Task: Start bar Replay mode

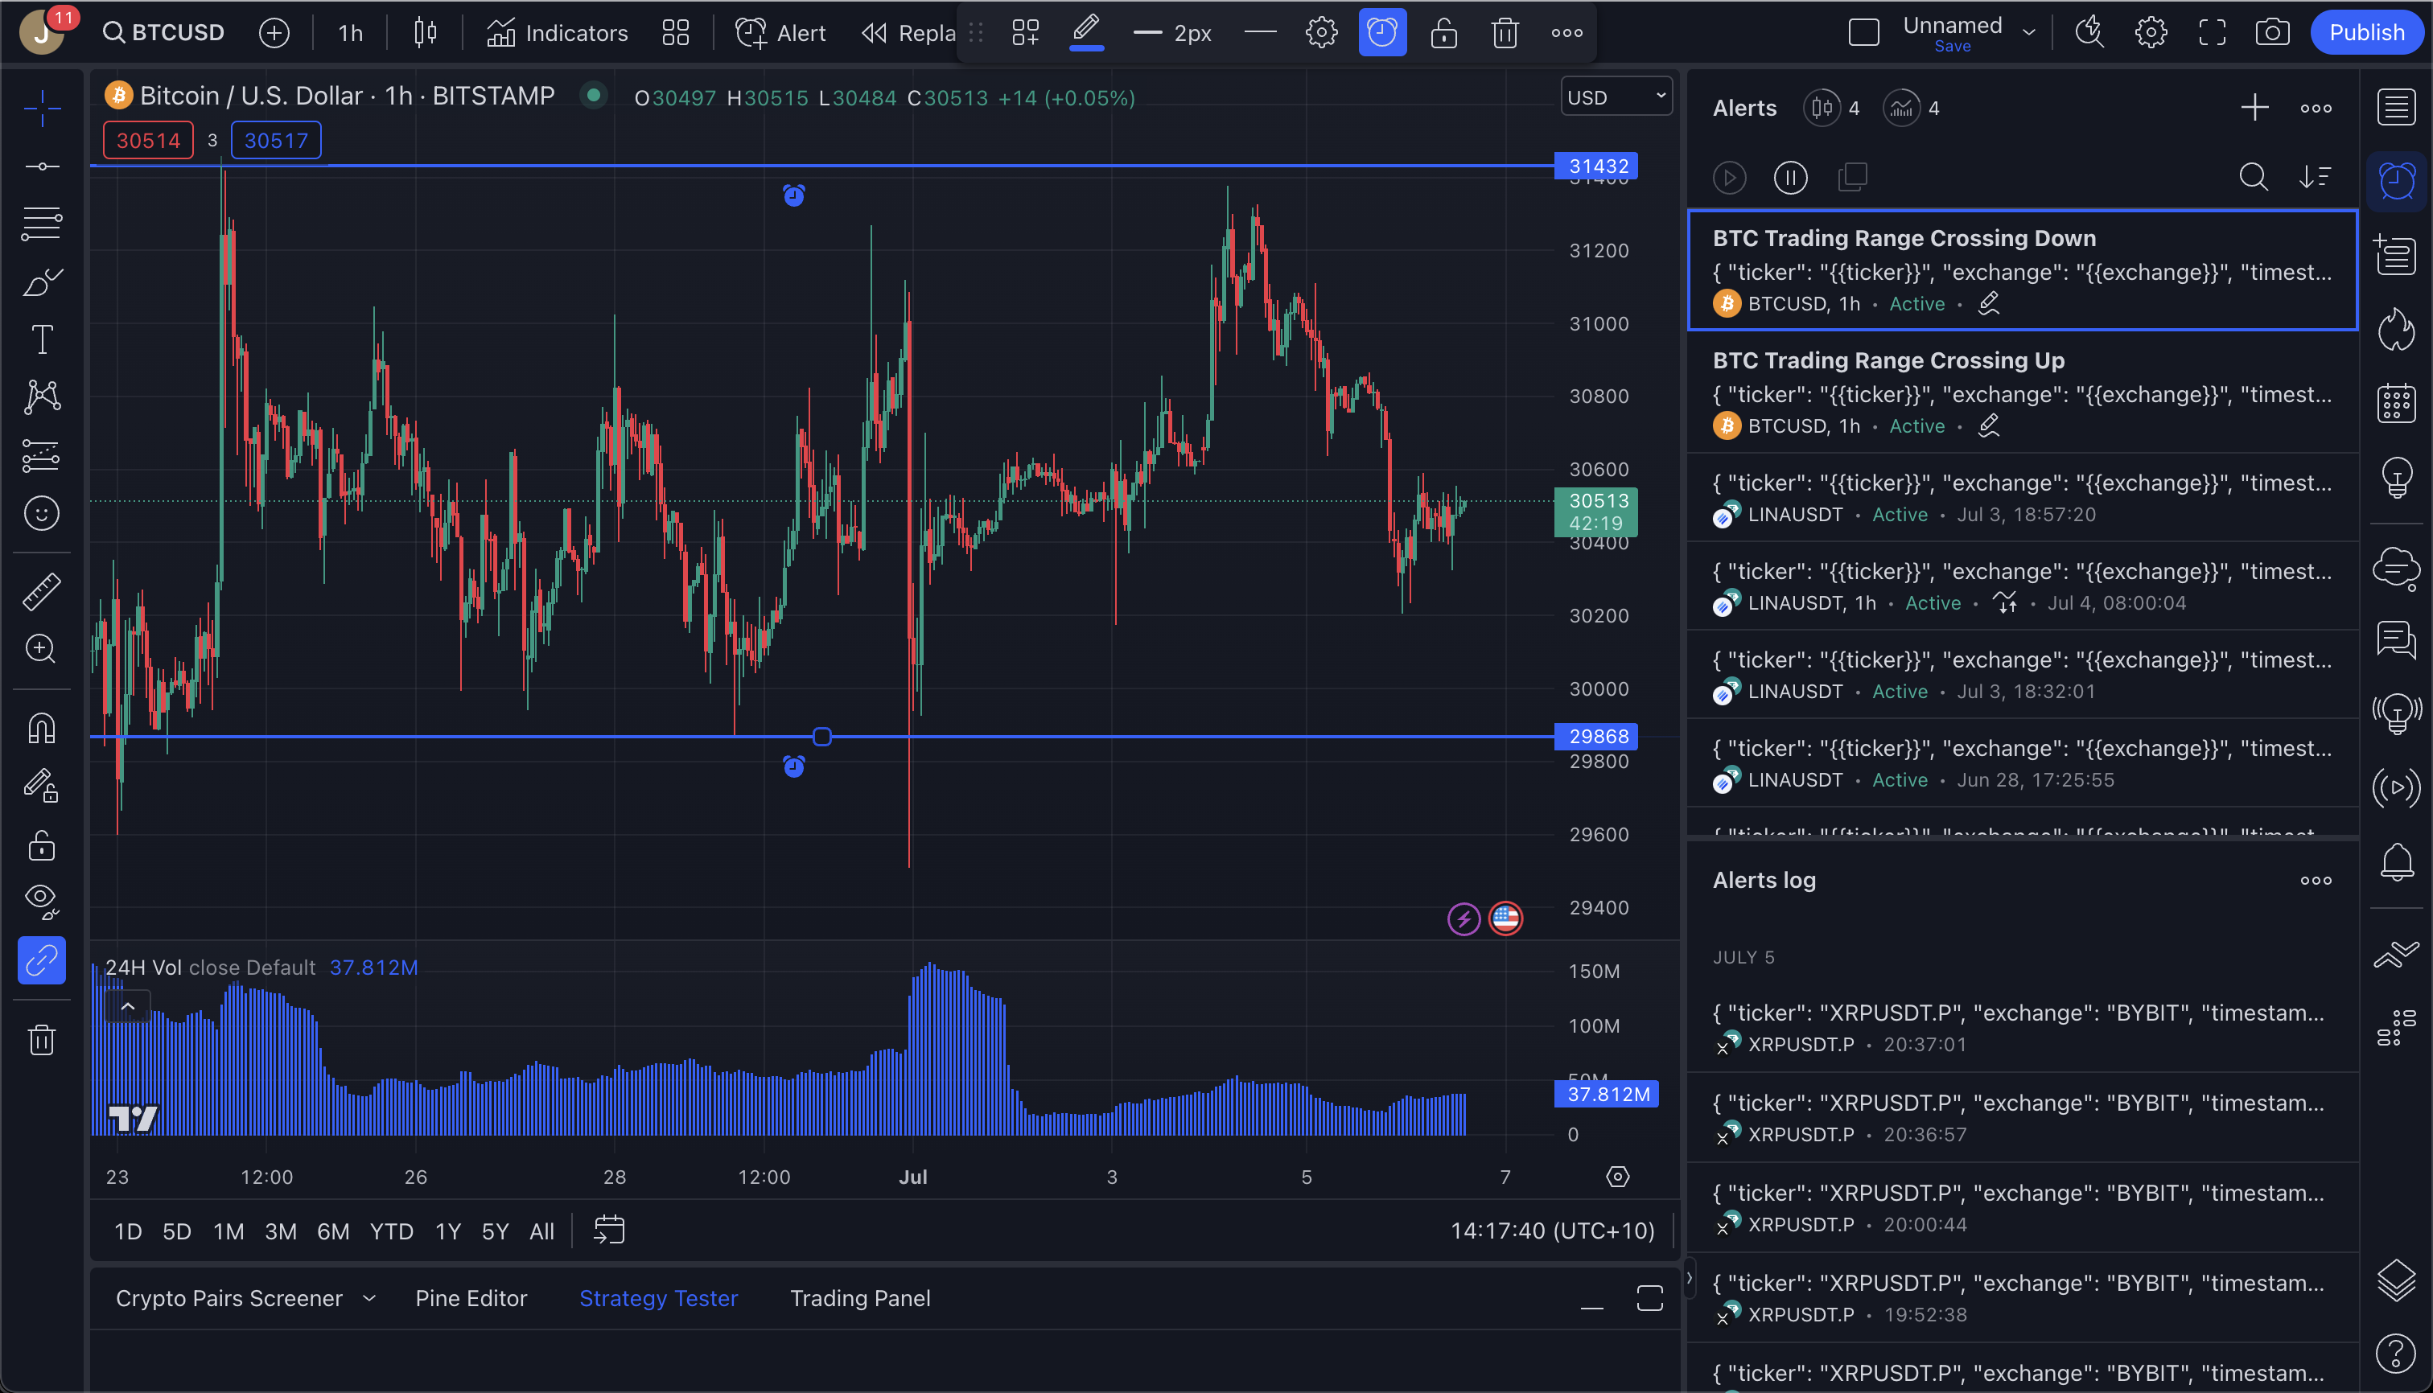Action: click(908, 32)
